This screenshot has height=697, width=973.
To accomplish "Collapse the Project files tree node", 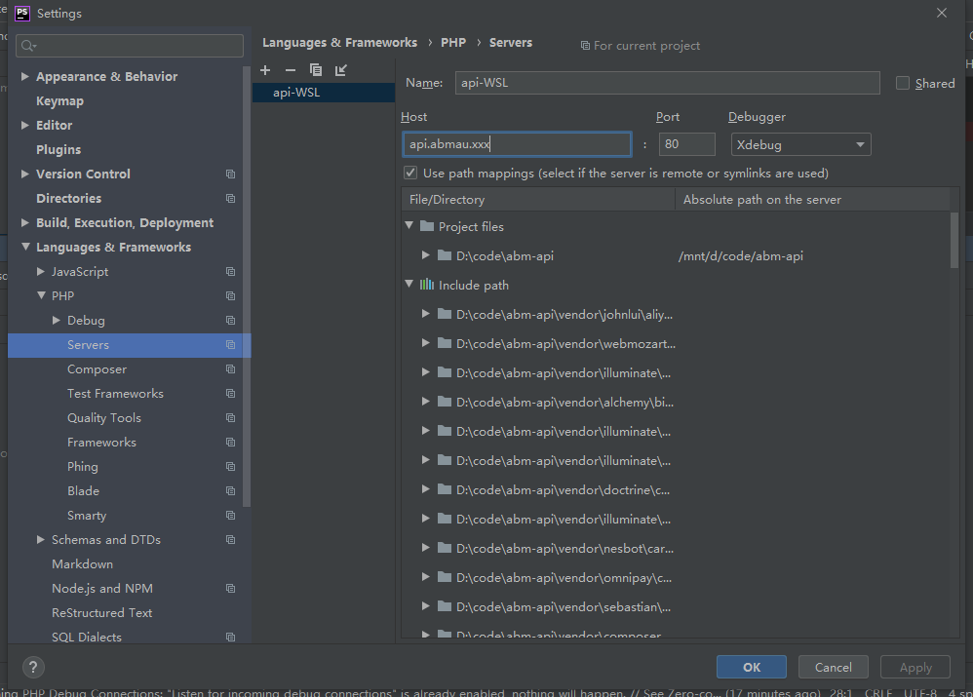I will [409, 225].
